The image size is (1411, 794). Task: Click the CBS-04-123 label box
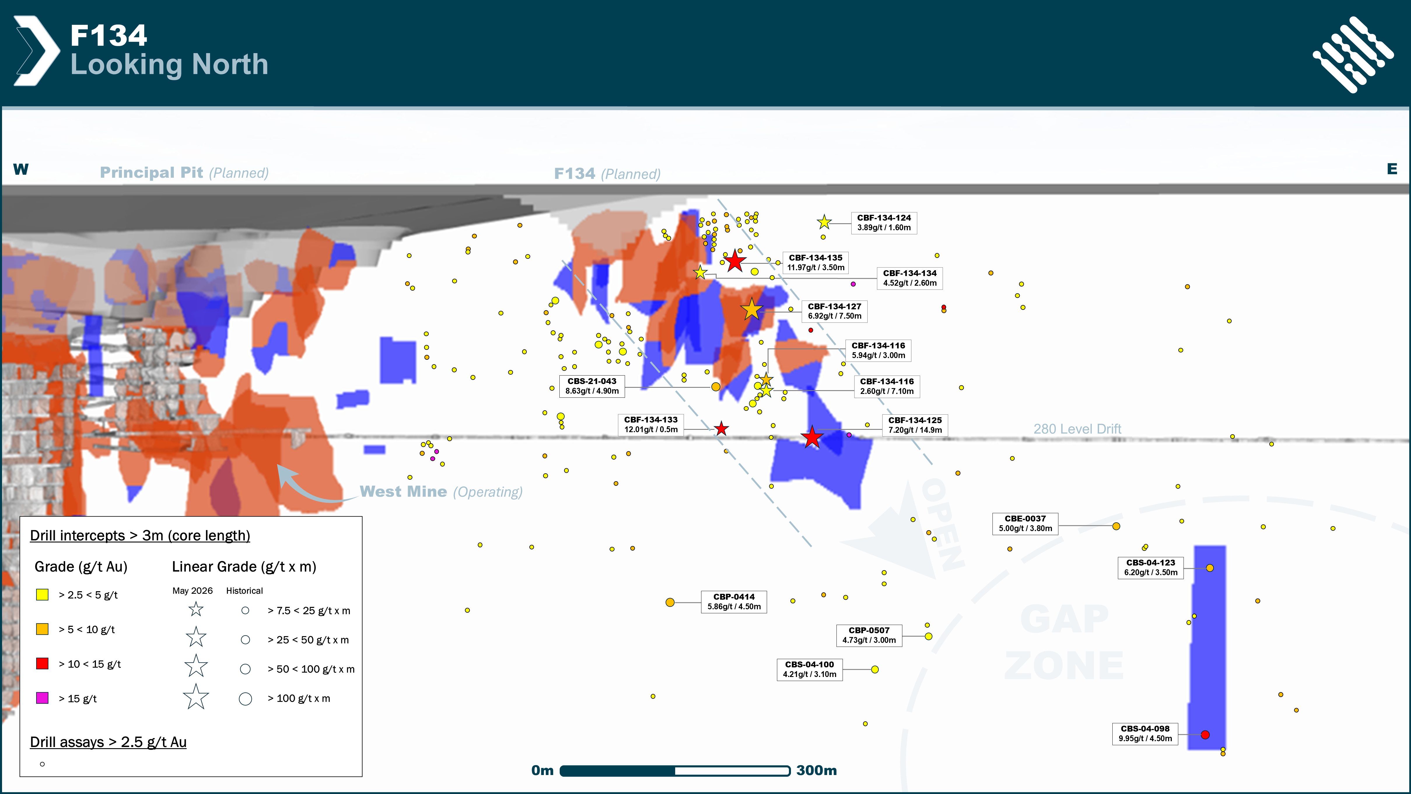pyautogui.click(x=1151, y=568)
